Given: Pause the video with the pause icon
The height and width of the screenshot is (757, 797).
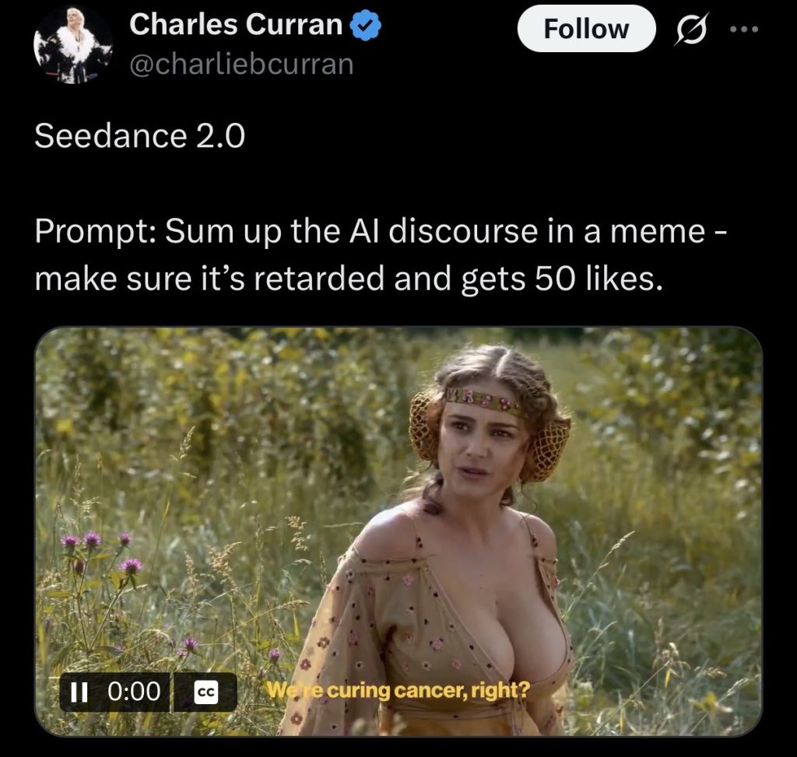Looking at the screenshot, I should pyautogui.click(x=79, y=692).
